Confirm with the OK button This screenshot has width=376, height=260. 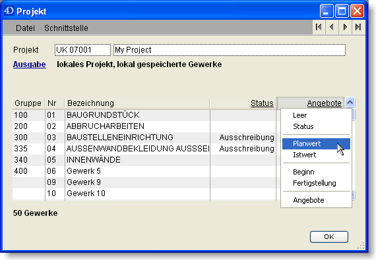[329, 237]
